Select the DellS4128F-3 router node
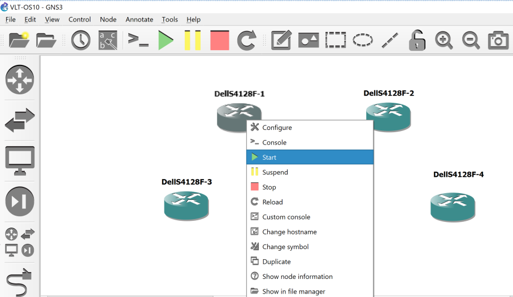The width and height of the screenshot is (513, 297). pos(186,206)
